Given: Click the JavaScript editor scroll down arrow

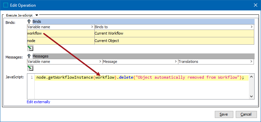Looking at the screenshot, I should [x=251, y=96].
